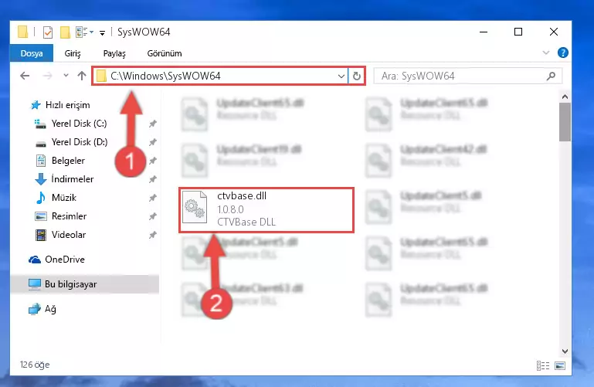The width and height of the screenshot is (594, 387).
Task: Open the recent locations dropdown arrow
Action: point(66,76)
